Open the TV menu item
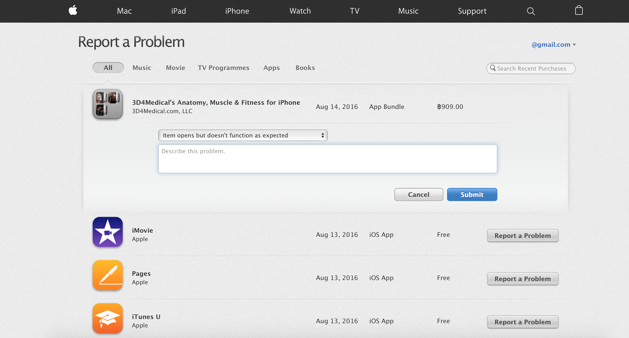Screen dimensions: 629x338 pos(355,11)
